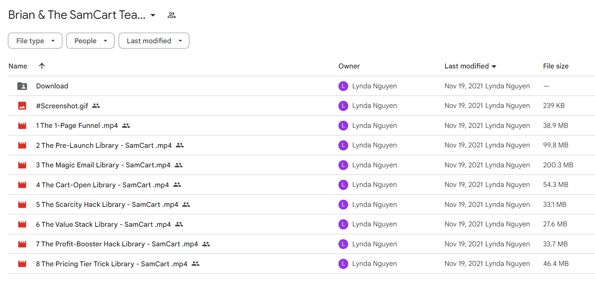Click owner avatar in the 1-Page Funnel row

pyautogui.click(x=343, y=126)
